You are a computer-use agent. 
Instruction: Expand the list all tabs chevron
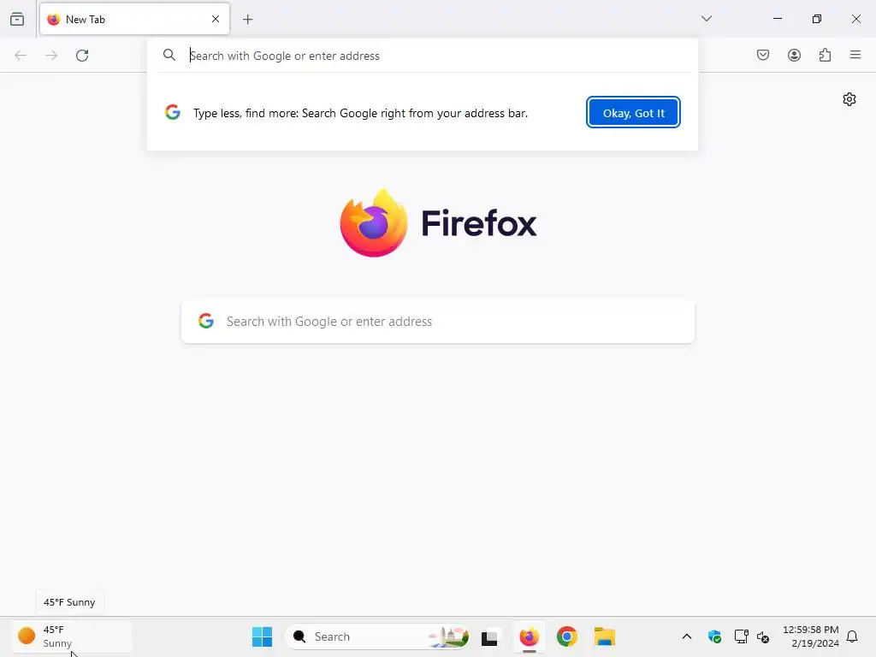coord(707,19)
